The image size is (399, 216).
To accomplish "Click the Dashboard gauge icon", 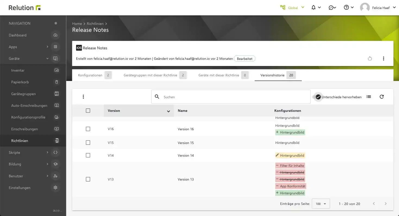I will (55, 35).
